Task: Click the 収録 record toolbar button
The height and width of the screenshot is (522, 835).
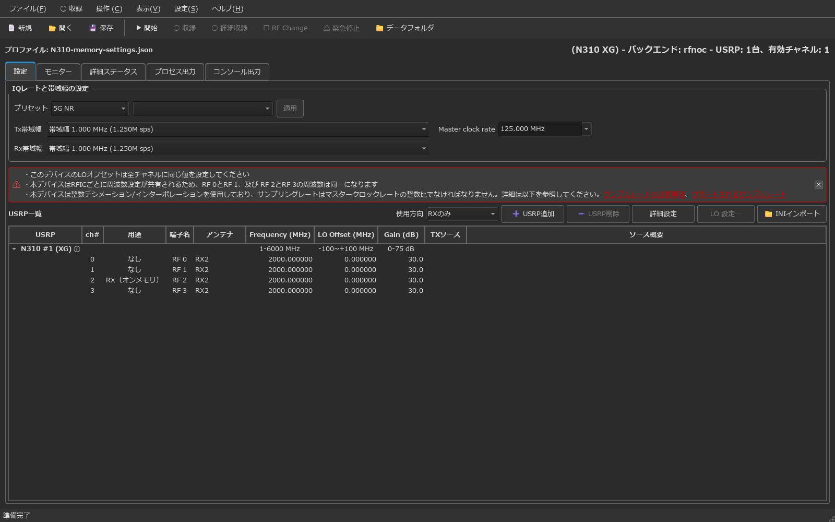Action: 185,28
